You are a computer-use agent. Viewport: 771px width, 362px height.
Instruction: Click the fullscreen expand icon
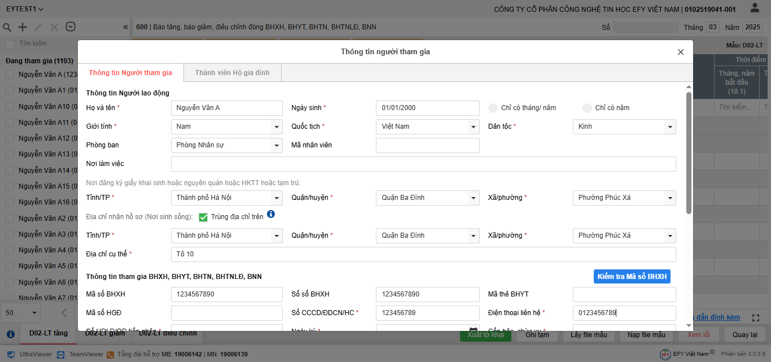click(x=756, y=319)
